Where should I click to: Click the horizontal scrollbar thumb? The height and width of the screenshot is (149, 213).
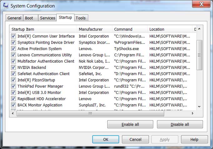[90, 113]
